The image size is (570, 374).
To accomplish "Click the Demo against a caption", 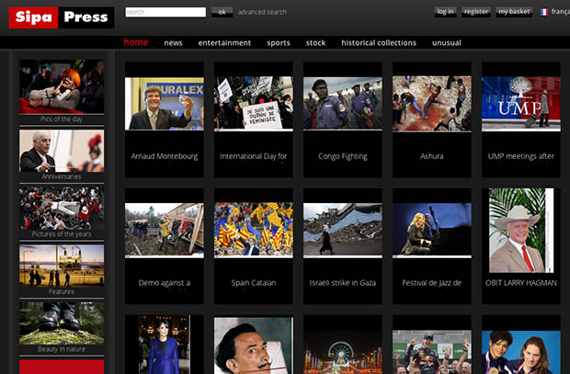I will tap(165, 283).
